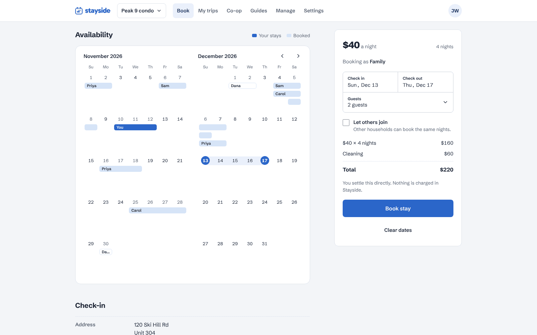The height and width of the screenshot is (335, 537).
Task: Click Priya's booking starting November 16
Action: point(120,169)
